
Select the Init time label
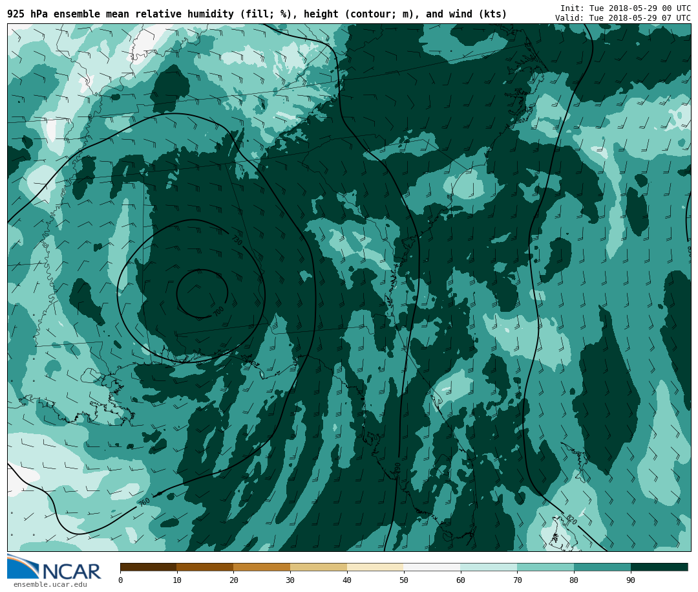click(x=625, y=8)
